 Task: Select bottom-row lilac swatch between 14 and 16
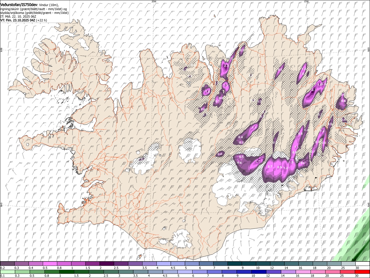coord(288,272)
